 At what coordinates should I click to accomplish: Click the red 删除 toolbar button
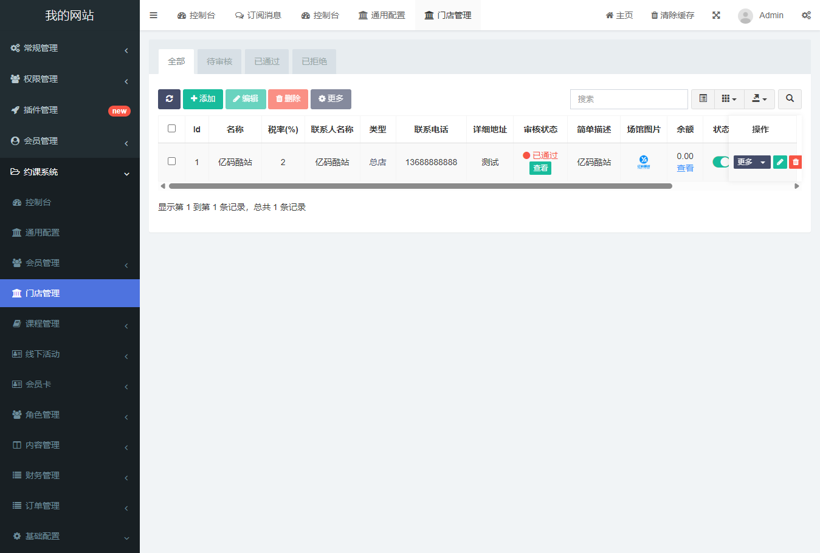pyautogui.click(x=288, y=99)
